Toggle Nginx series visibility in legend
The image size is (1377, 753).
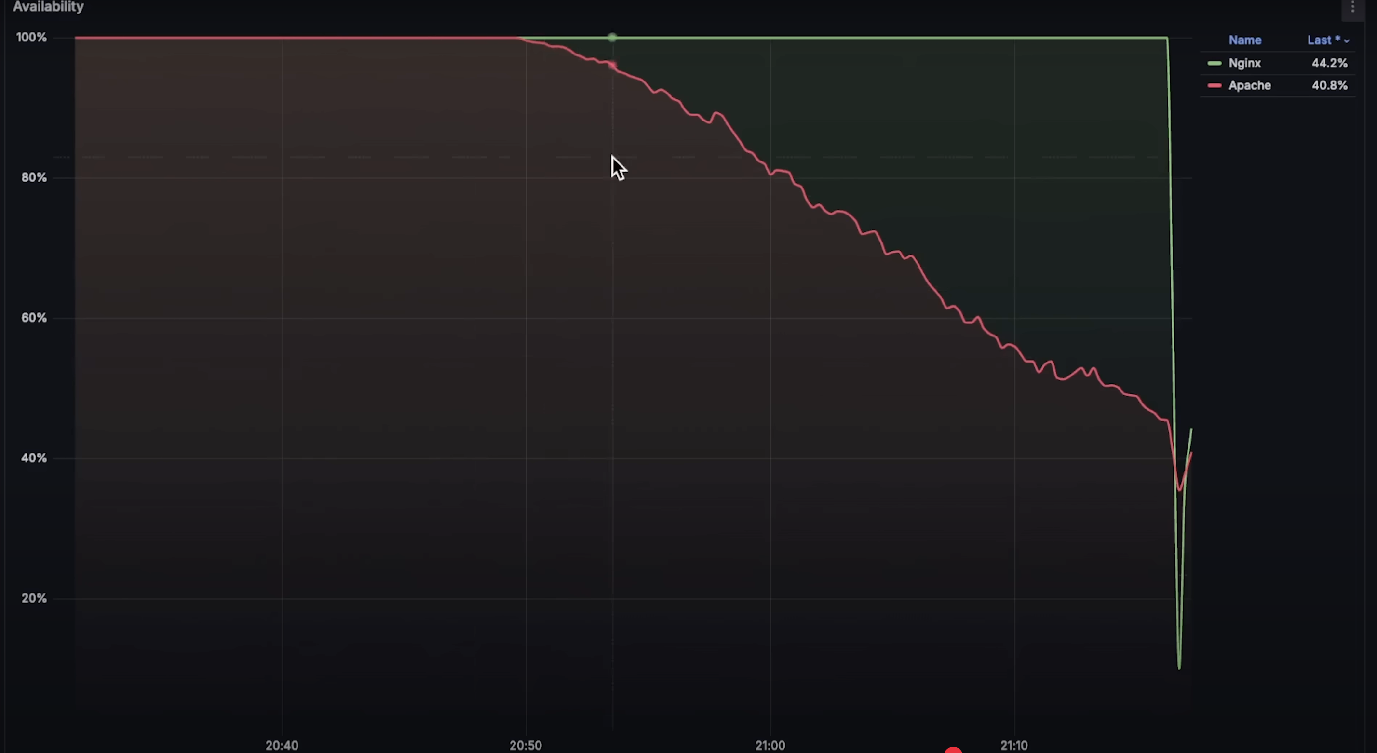[1244, 63]
